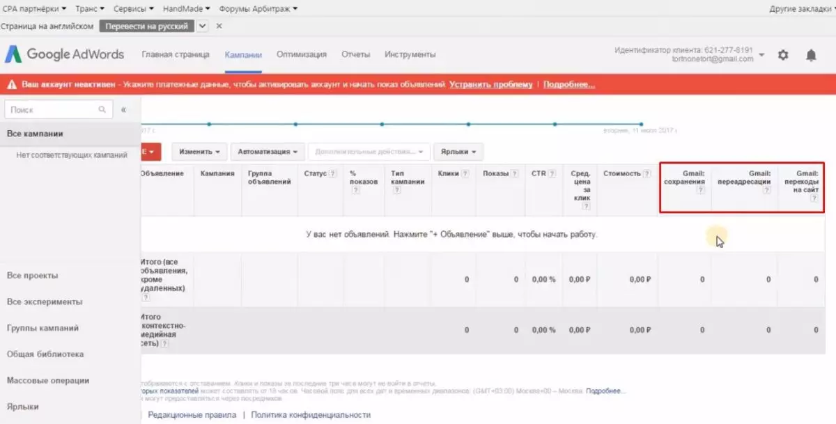Expand client account dropdown arrow
The height and width of the screenshot is (424, 836).
761,55
